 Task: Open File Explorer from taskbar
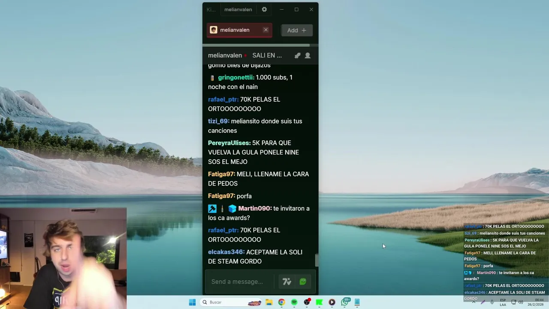click(x=269, y=302)
